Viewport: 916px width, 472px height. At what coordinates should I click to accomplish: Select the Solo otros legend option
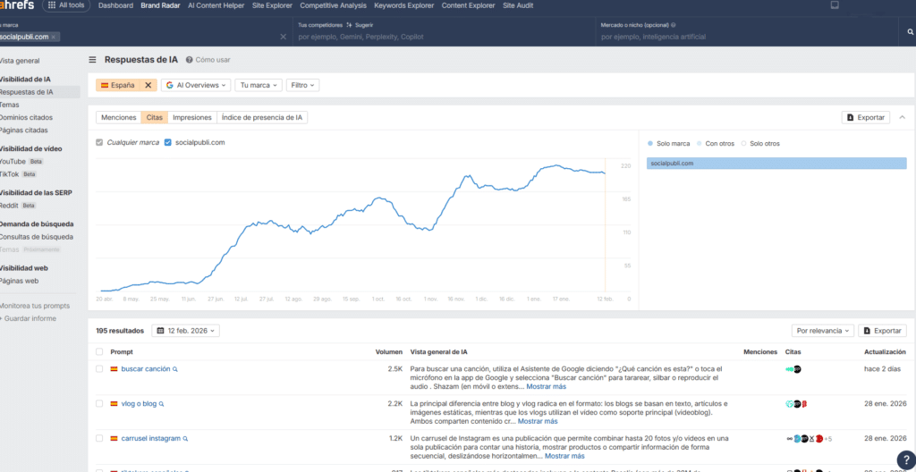click(x=760, y=144)
